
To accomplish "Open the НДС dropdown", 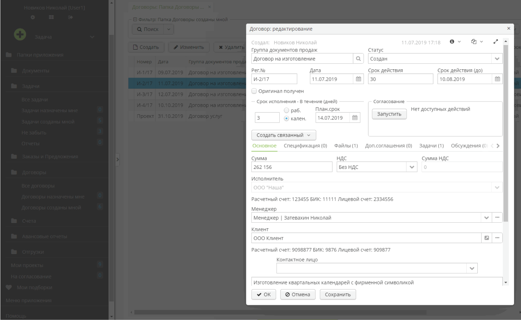I will coord(412,167).
